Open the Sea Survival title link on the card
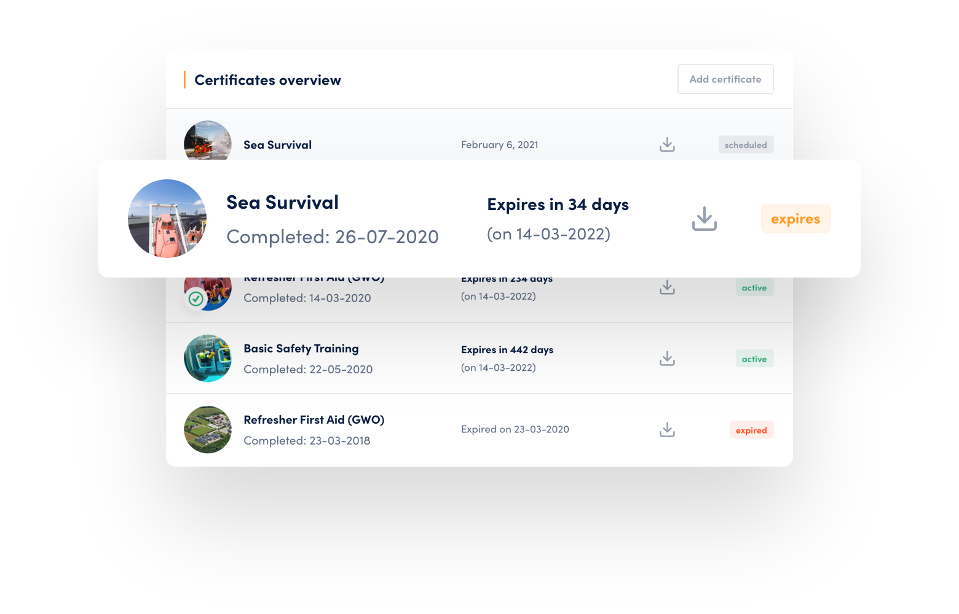This screenshot has height=614, width=959. coord(282,202)
